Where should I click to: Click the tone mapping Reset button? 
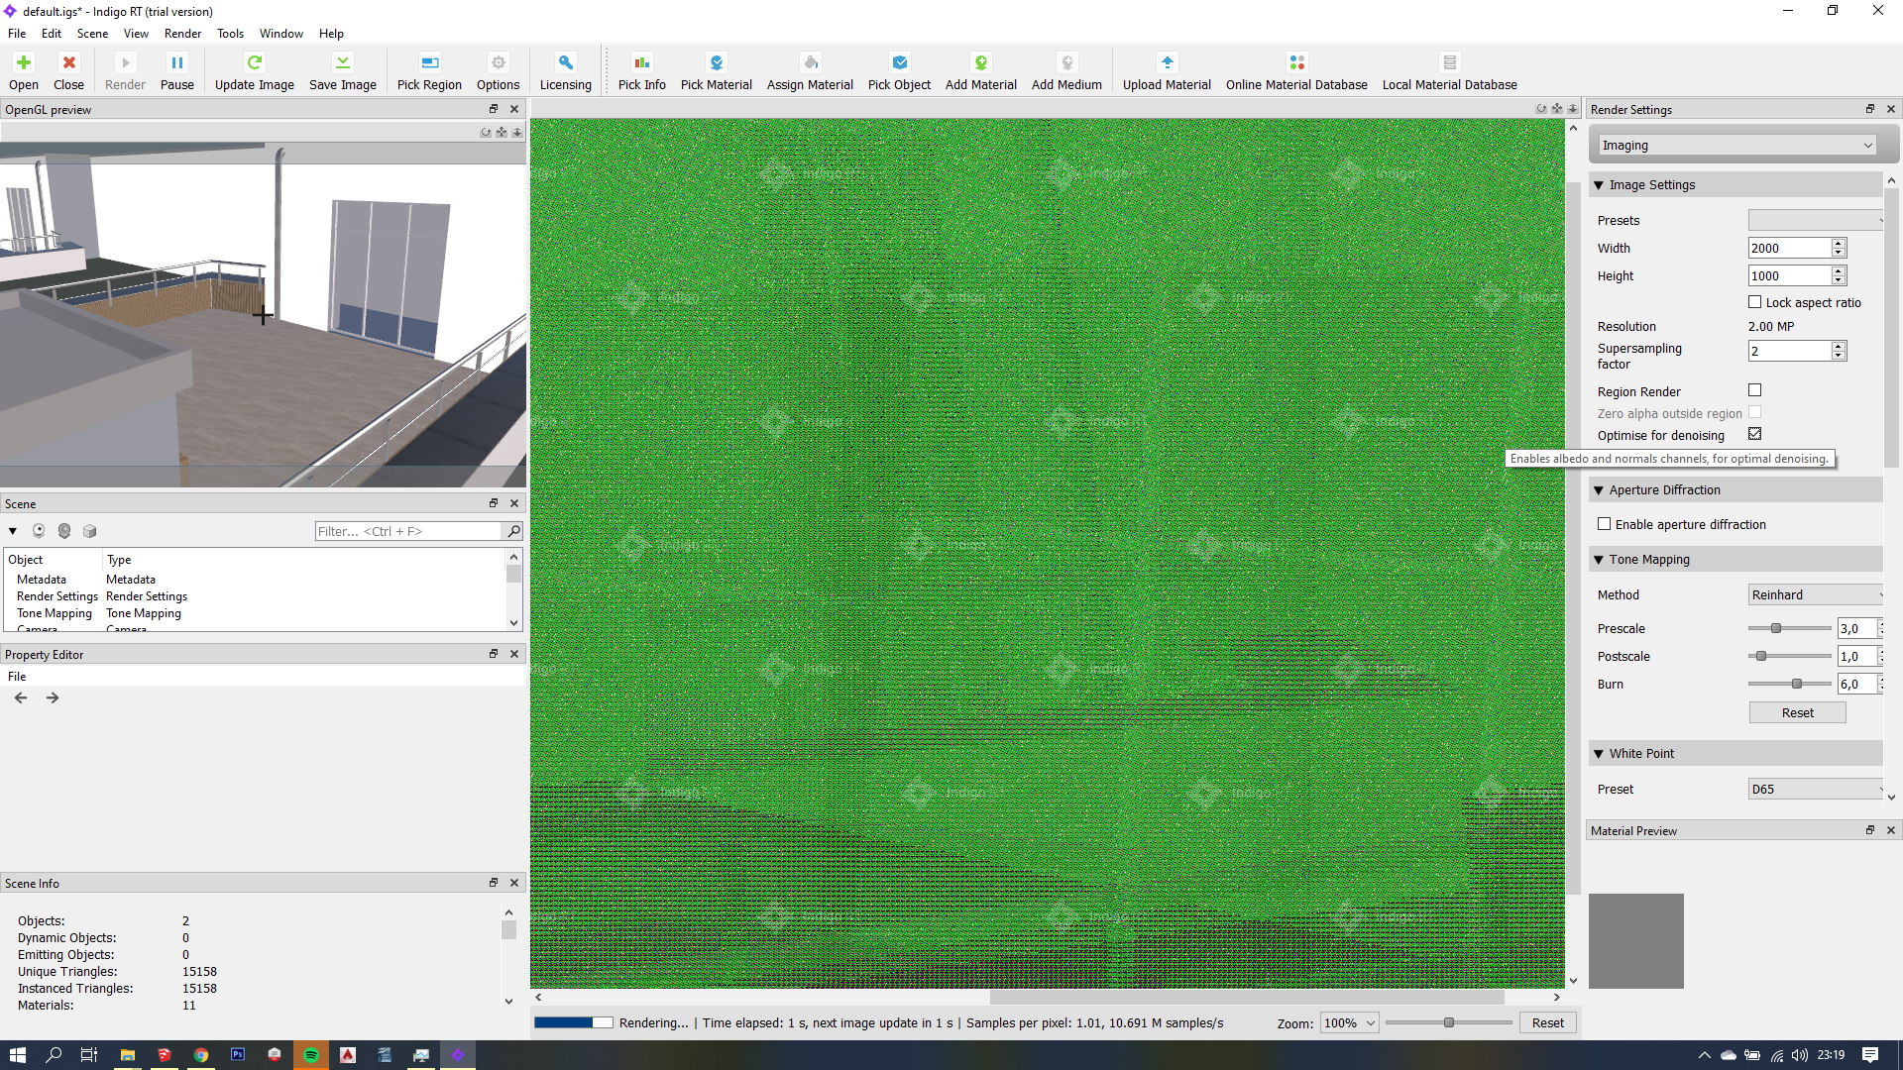[x=1797, y=712]
